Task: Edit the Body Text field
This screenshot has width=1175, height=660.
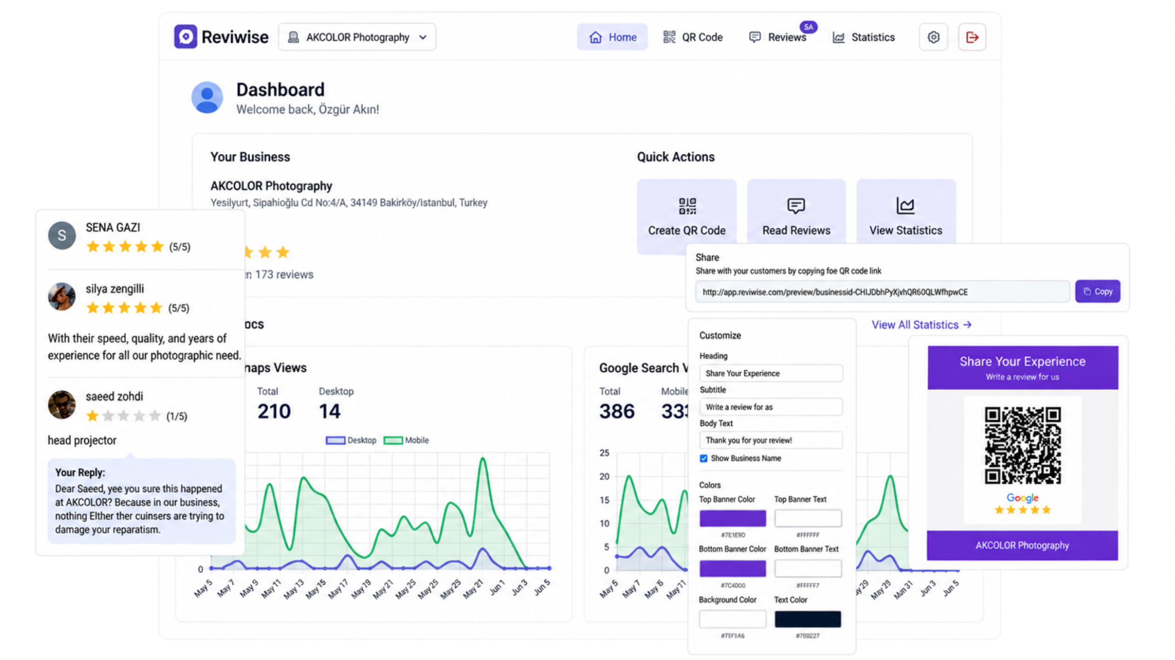Action: [771, 440]
